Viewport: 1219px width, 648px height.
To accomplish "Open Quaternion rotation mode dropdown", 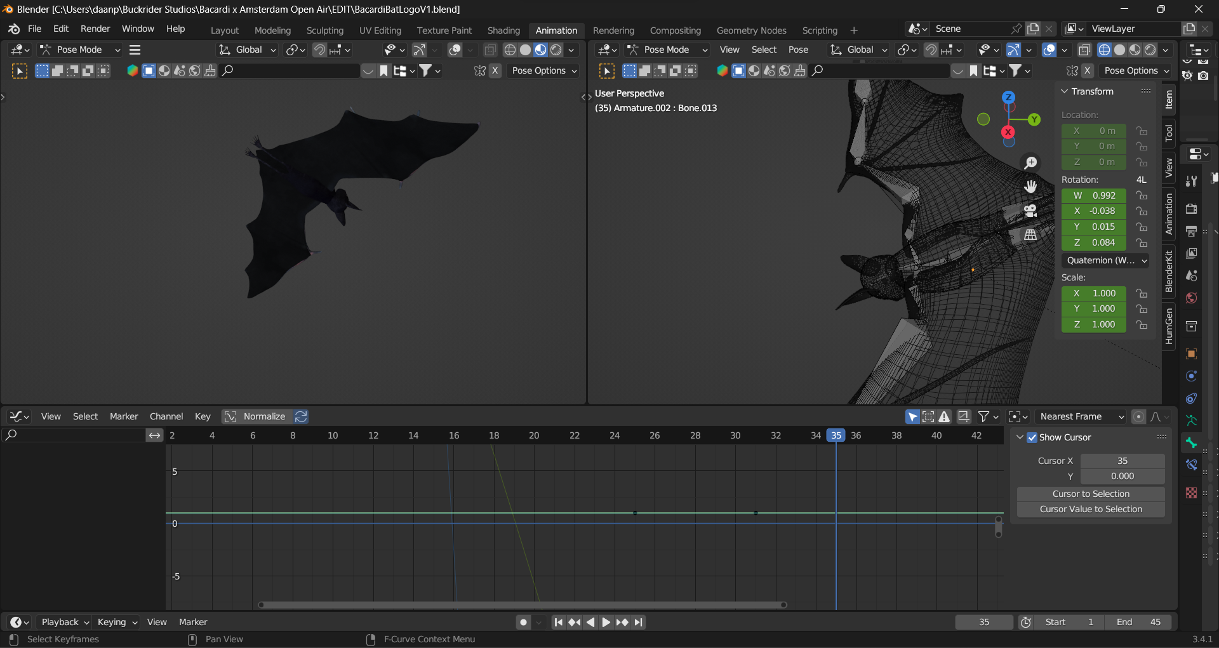I will click(x=1105, y=260).
